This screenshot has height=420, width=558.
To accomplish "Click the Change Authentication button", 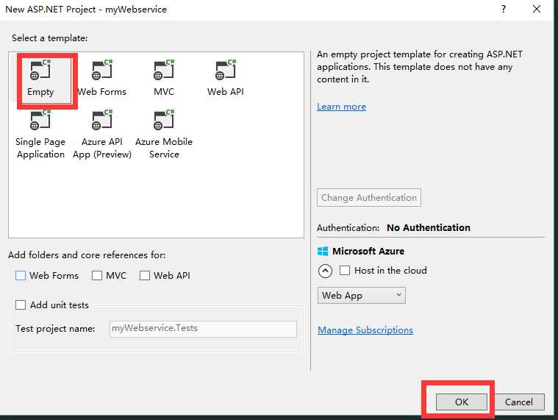I will click(x=368, y=198).
